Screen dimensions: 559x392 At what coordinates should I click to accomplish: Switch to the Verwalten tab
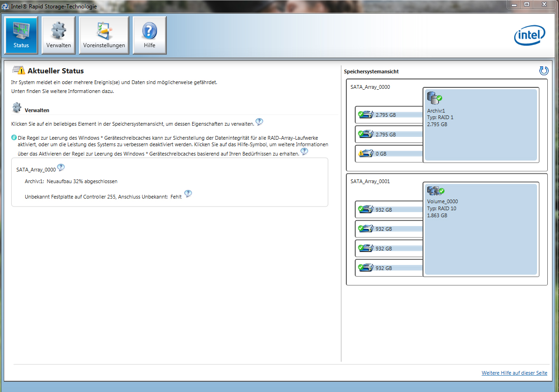[x=58, y=35]
